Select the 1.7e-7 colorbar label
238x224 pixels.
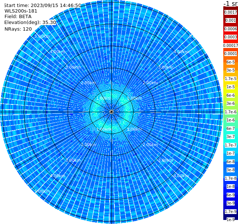(231, 145)
